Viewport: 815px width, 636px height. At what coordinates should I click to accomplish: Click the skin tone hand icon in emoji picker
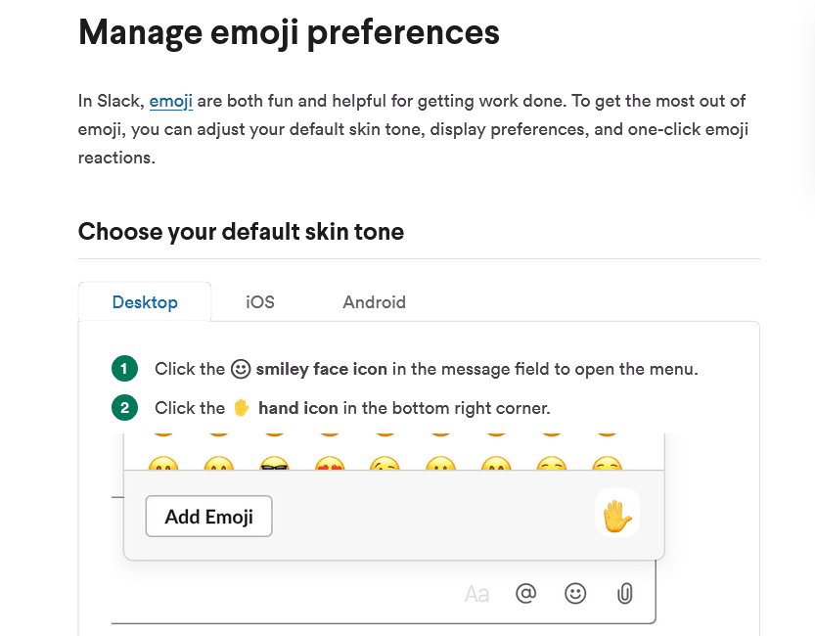coord(616,515)
